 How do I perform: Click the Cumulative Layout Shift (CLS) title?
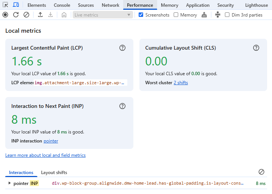[180, 48]
